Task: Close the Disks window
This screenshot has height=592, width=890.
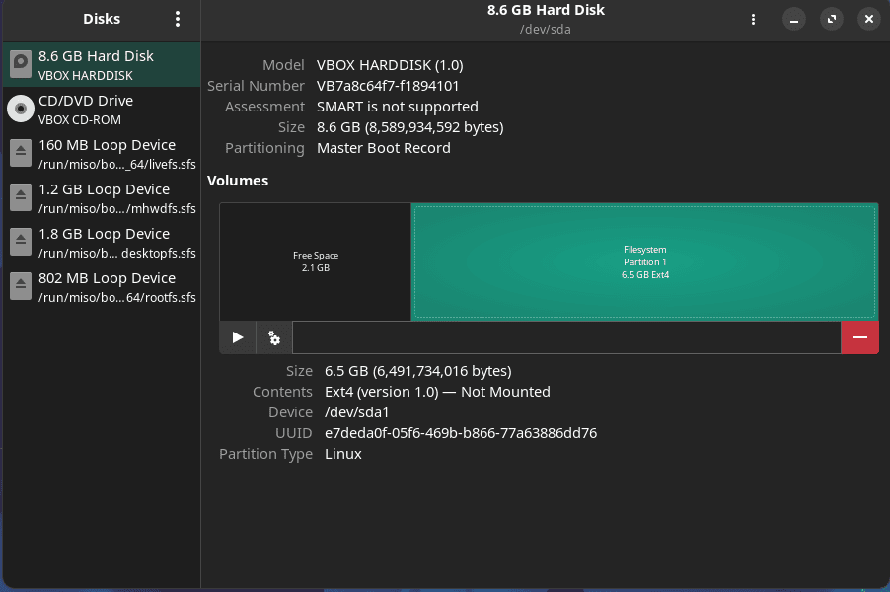Action: (x=868, y=19)
